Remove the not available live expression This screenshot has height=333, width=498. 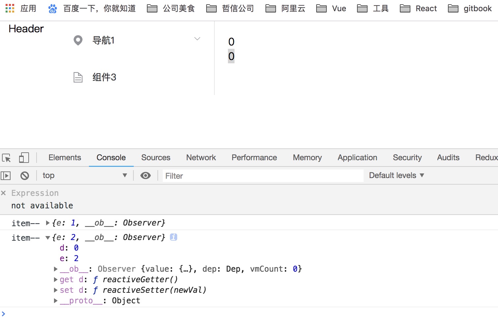click(x=3, y=193)
